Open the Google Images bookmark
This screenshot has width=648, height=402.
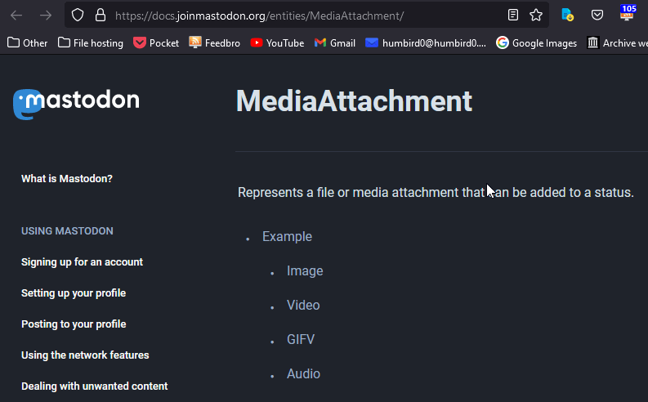click(536, 42)
